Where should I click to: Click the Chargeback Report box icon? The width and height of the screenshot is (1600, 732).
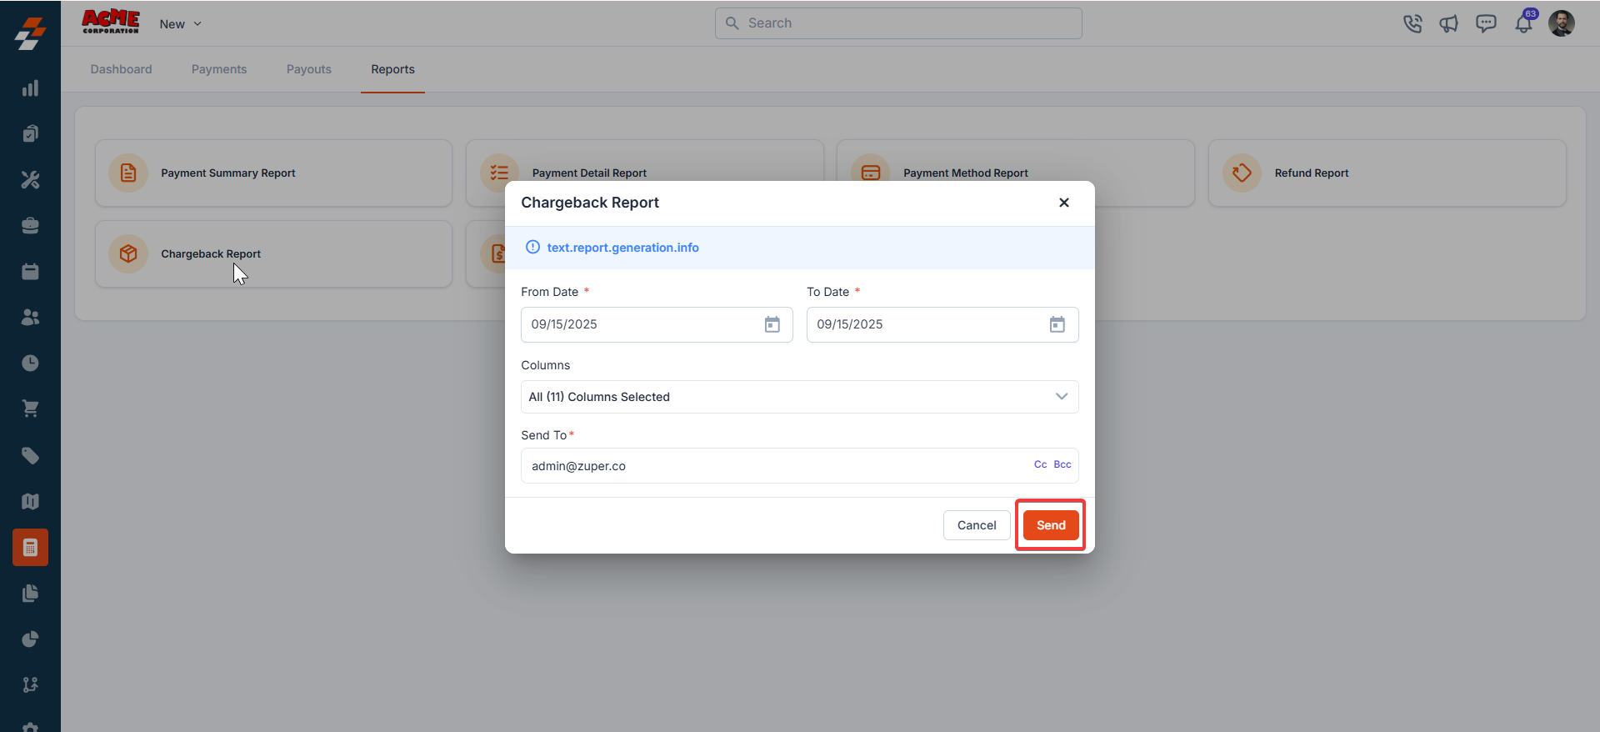pos(128,254)
